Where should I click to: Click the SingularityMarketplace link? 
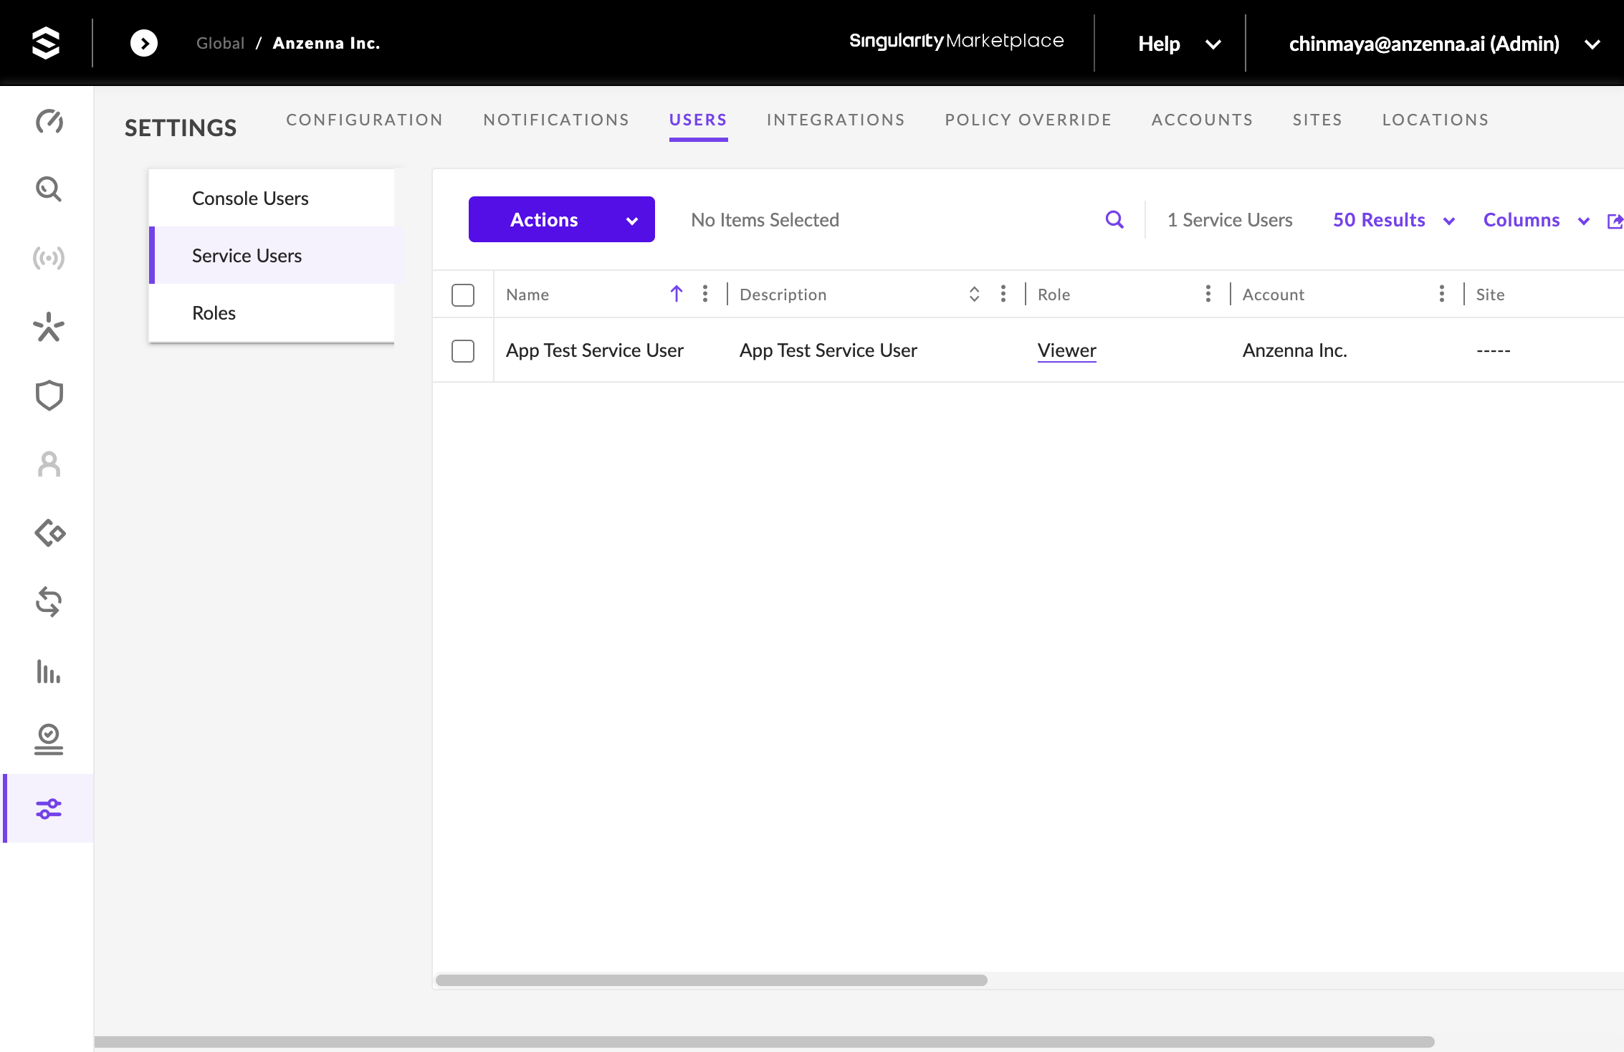click(x=956, y=41)
